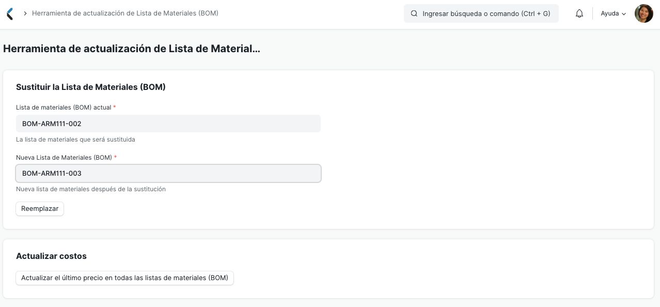Click the magnifier icon in the search bar
The width and height of the screenshot is (660, 307).
(x=414, y=13)
